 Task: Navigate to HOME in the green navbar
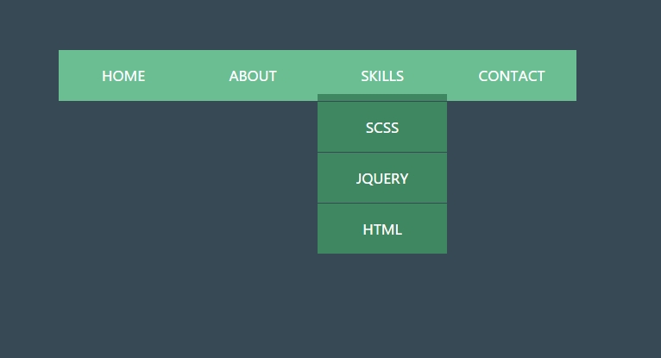(x=123, y=76)
